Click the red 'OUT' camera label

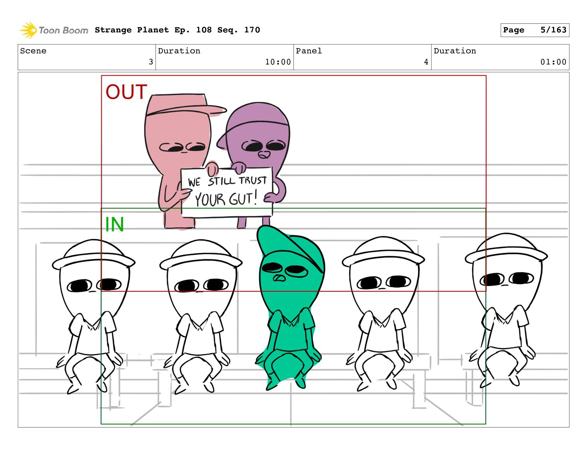coord(127,92)
